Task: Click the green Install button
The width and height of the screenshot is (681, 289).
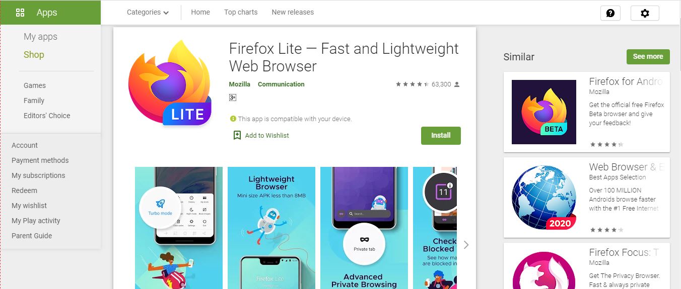Action: tap(441, 136)
